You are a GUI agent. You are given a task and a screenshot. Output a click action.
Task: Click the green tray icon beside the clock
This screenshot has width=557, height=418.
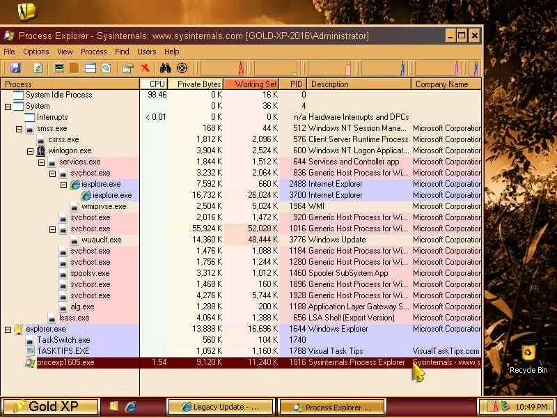tap(504, 406)
